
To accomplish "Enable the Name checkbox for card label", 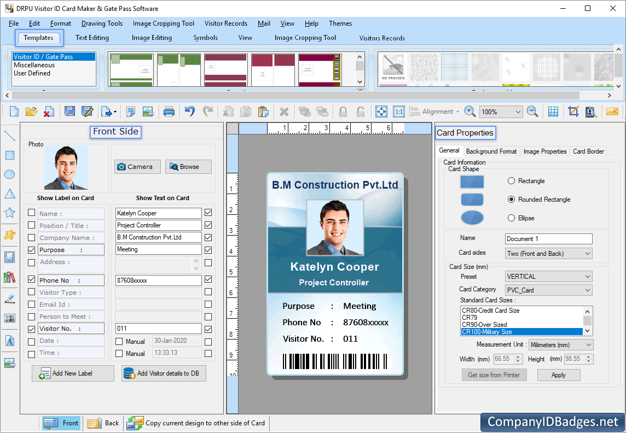I will pos(31,213).
